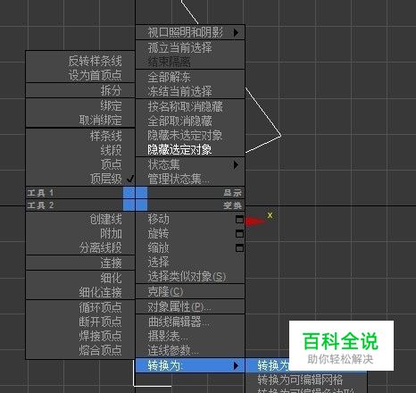The width and height of the screenshot is (416, 393).
Task: Select 按名称取消隐藏 entry
Action: [x=185, y=106]
